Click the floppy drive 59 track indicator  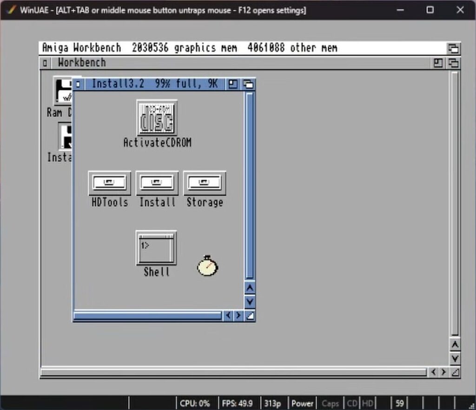(399, 403)
